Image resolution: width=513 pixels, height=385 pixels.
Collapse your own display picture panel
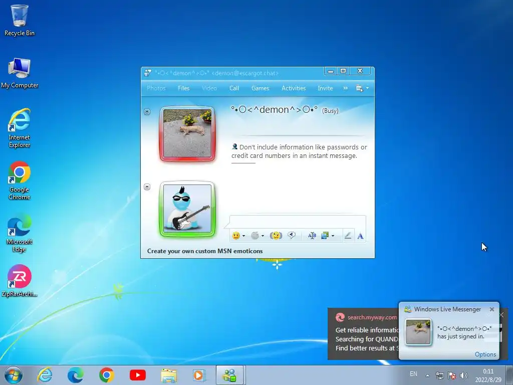147,187
